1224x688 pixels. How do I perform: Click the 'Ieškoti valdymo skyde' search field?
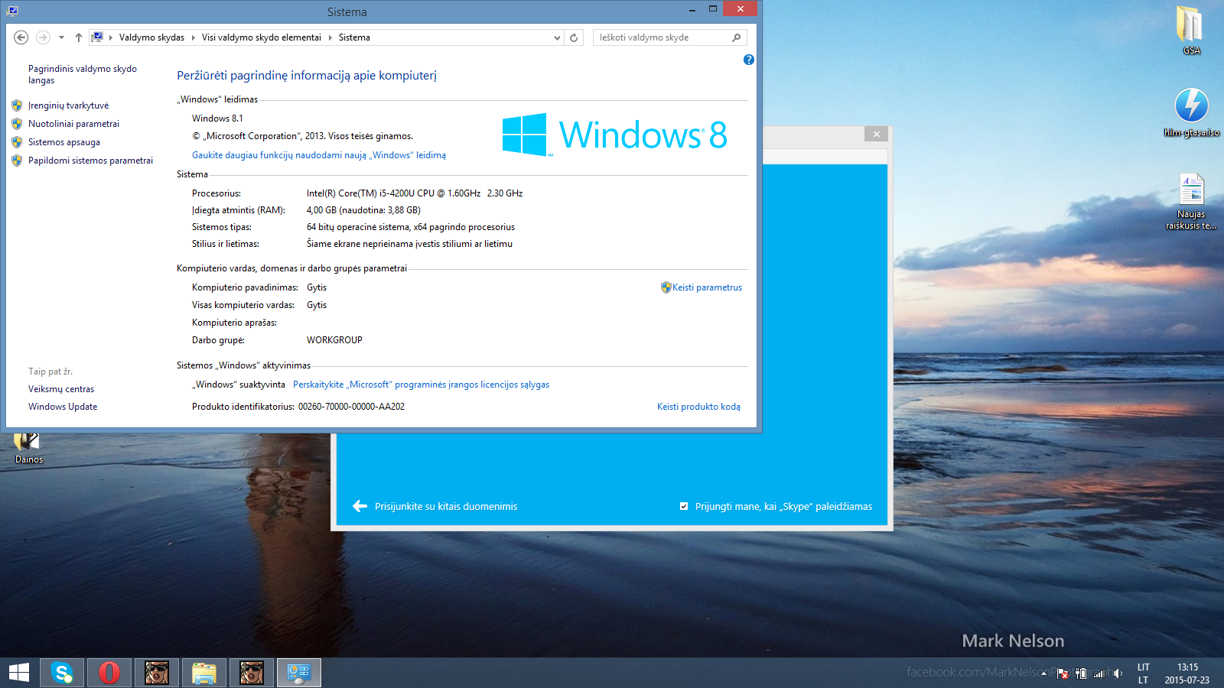click(662, 37)
